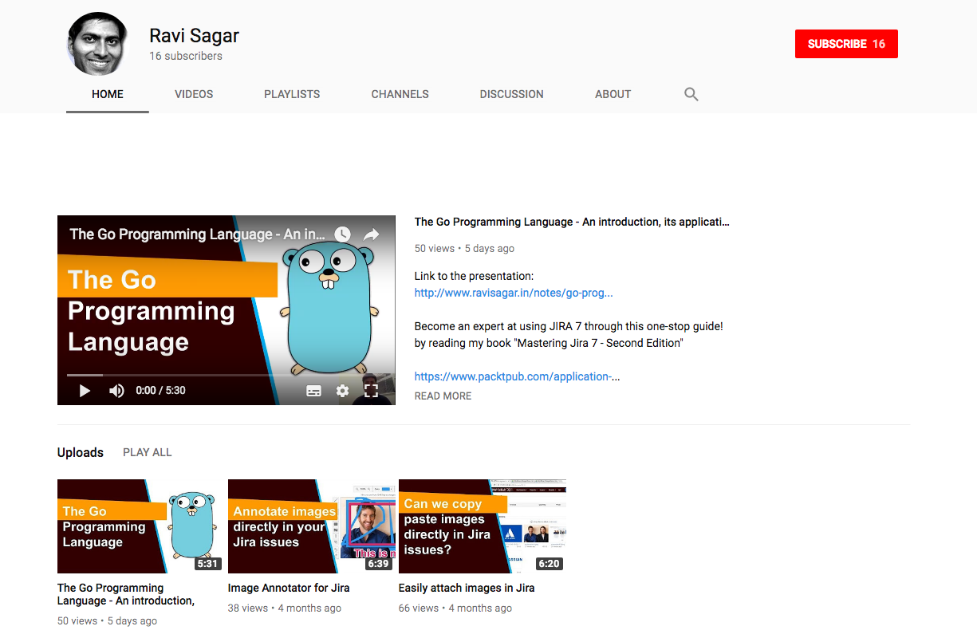Click the channel name Ravi Sagar
The width and height of the screenshot is (977, 642).
point(195,36)
